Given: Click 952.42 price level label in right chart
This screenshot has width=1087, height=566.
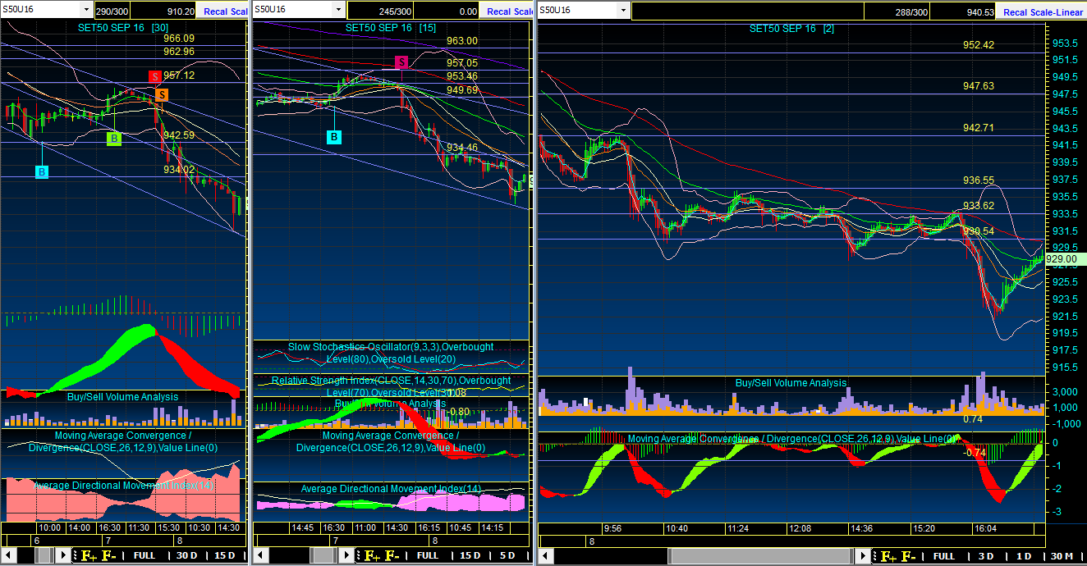Looking at the screenshot, I should pyautogui.click(x=979, y=45).
